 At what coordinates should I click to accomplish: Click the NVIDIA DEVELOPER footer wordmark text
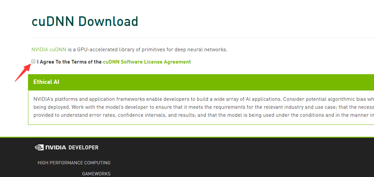pyautogui.click(x=72, y=147)
